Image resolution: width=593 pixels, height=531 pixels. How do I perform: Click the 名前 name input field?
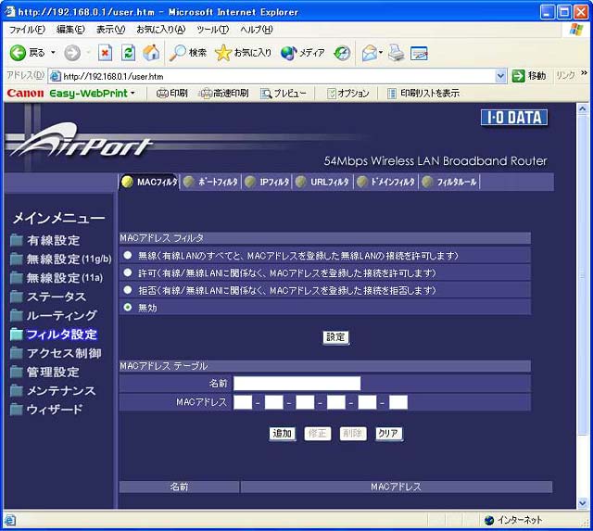296,384
